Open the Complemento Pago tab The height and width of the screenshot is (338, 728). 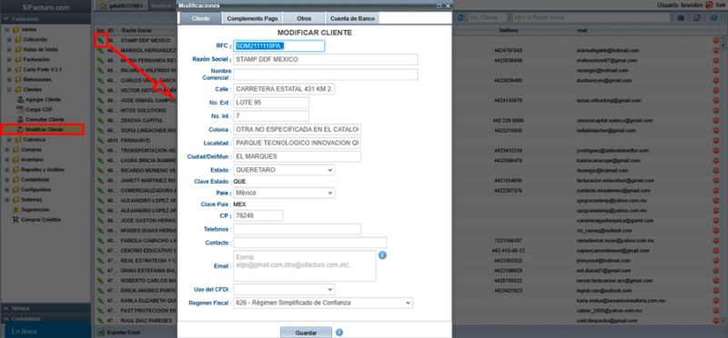252,18
